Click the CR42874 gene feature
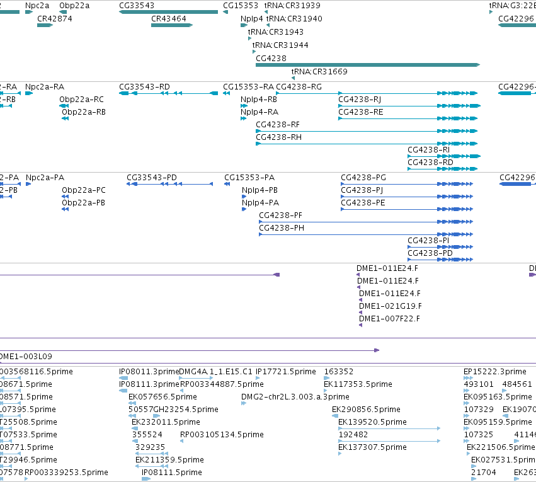536x482 pixels. tap(45, 25)
